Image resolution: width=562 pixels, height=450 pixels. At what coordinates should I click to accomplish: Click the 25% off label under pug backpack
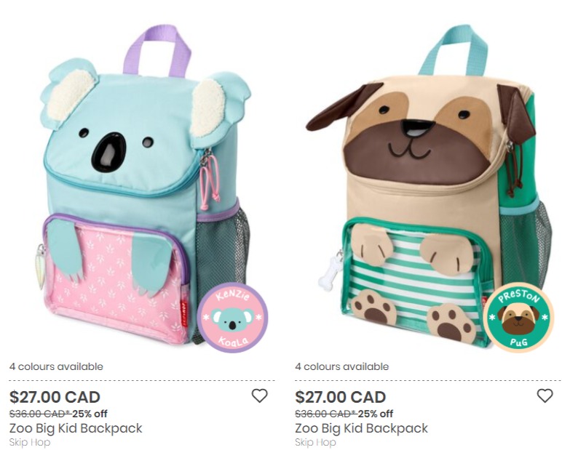pos(375,414)
